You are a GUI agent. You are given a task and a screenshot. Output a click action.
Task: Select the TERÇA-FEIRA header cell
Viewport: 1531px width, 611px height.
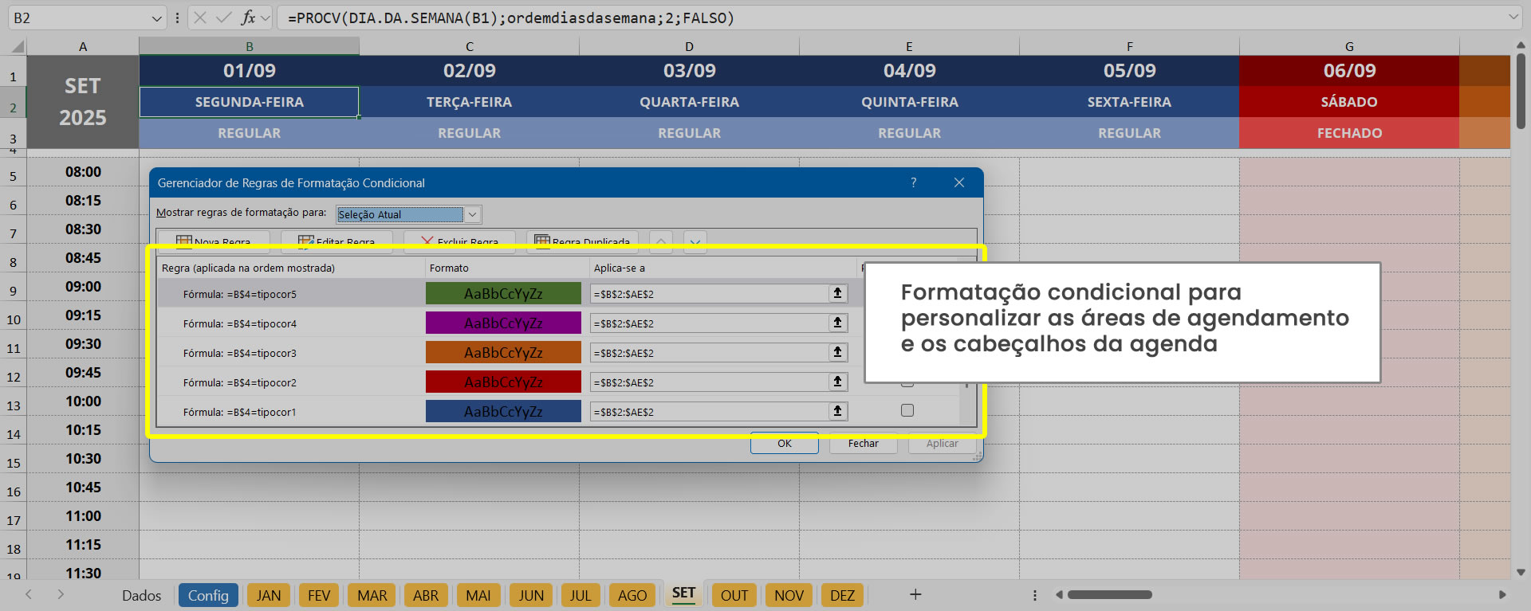coord(469,102)
